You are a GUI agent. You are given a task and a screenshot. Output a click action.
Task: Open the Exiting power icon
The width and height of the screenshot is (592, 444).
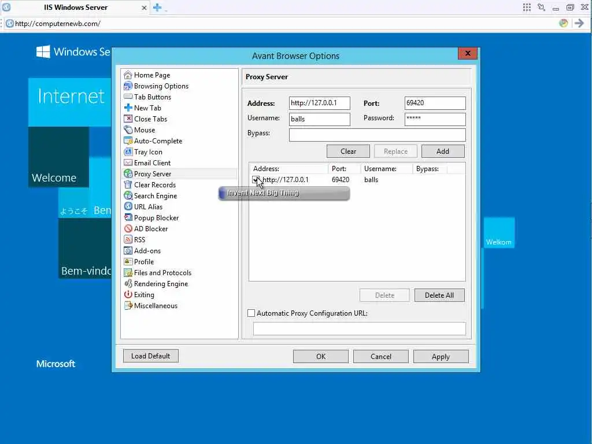[x=128, y=294]
